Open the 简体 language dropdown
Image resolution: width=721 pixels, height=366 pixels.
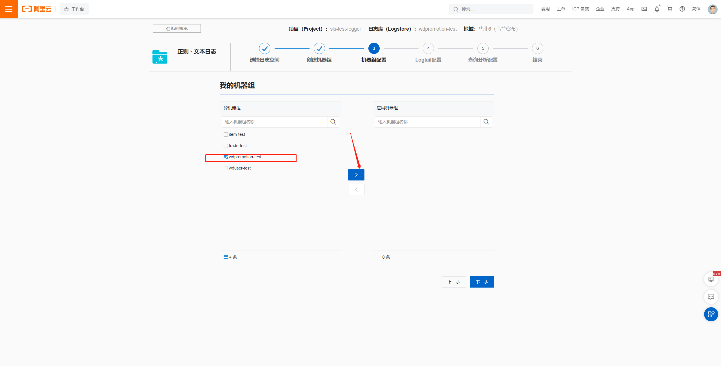pos(696,9)
